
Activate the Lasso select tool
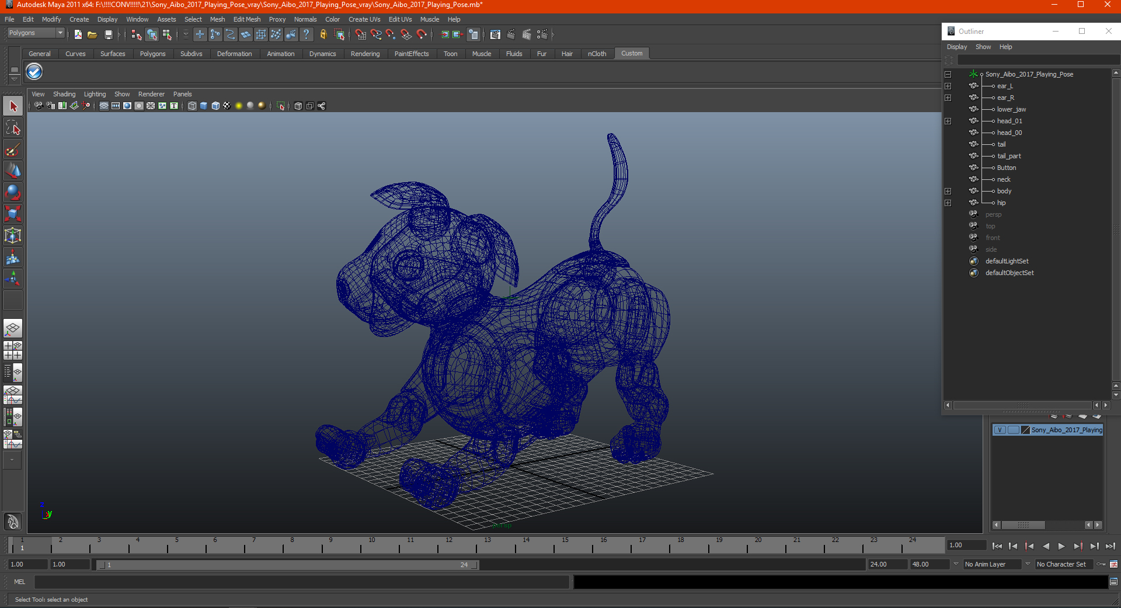point(13,128)
